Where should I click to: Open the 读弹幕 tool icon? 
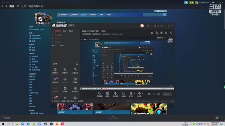click(x=75, y=80)
